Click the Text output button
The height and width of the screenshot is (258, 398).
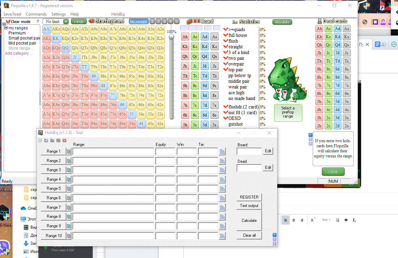249,206
